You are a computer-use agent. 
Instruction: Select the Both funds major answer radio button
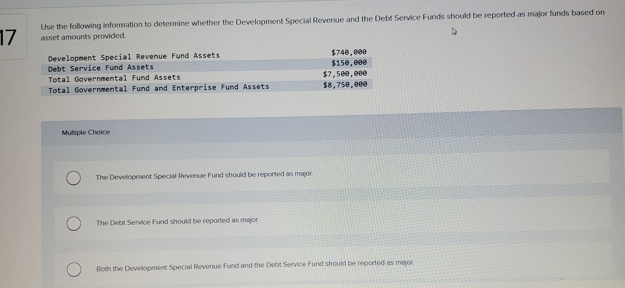[x=73, y=270]
